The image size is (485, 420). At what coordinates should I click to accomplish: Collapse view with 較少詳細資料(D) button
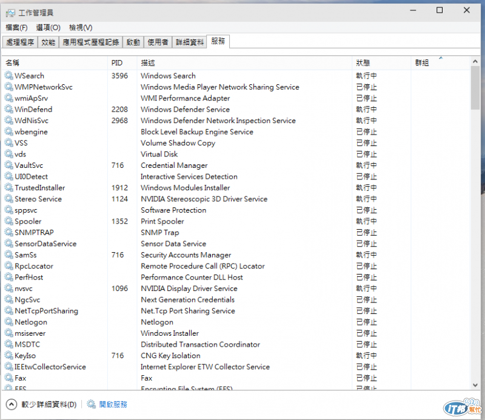point(41,404)
